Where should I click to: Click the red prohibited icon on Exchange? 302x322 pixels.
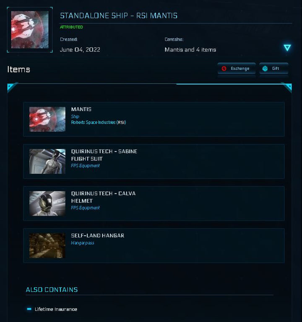coord(224,69)
